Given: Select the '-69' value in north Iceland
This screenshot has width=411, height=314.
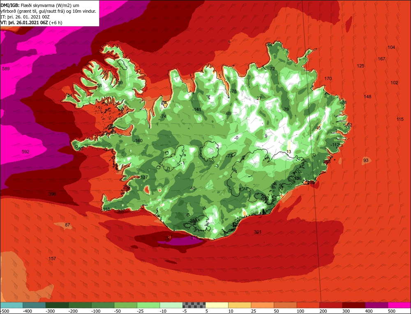Looking at the screenshot, I should [x=228, y=113].
